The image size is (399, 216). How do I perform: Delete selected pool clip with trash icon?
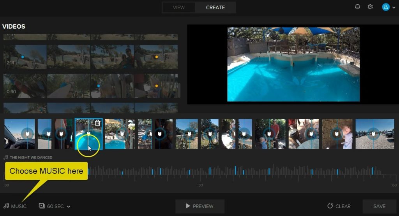pyautogui.click(x=97, y=124)
